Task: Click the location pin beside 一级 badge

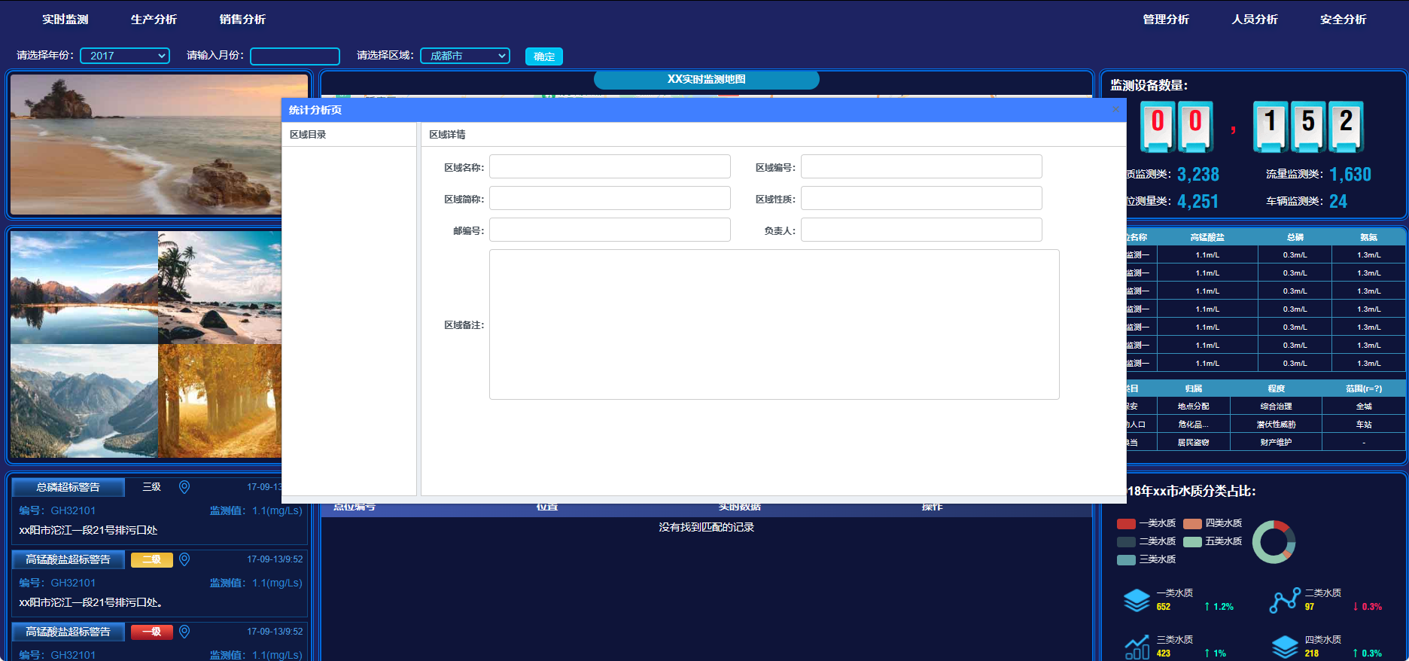Action: pos(184,632)
